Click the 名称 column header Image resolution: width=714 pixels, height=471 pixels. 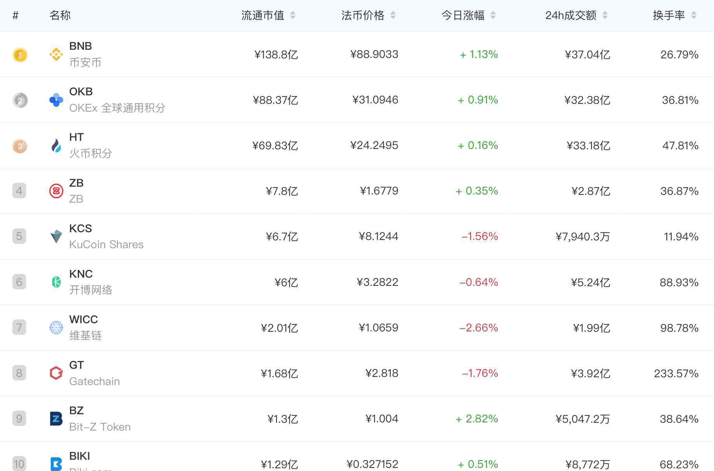point(60,15)
